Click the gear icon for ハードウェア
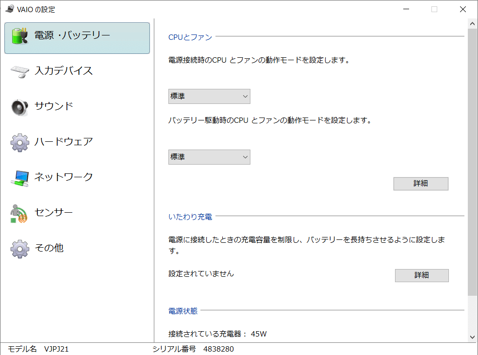 coord(20,142)
